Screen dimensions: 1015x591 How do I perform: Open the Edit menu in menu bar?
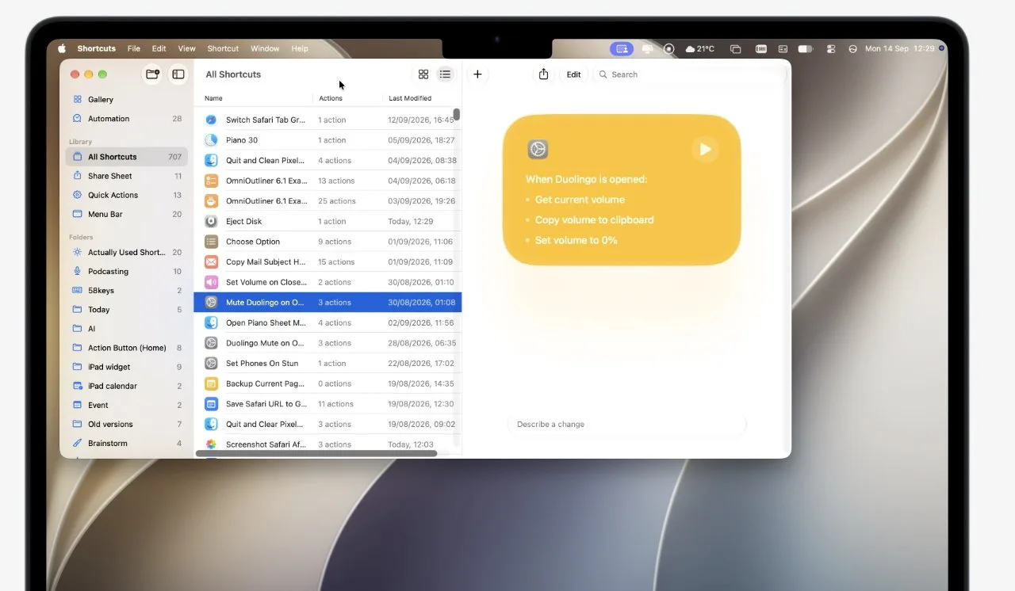pyautogui.click(x=159, y=48)
